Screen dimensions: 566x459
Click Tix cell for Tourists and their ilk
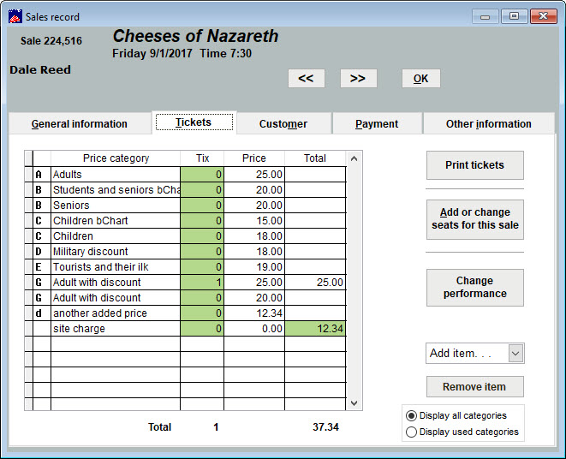202,267
